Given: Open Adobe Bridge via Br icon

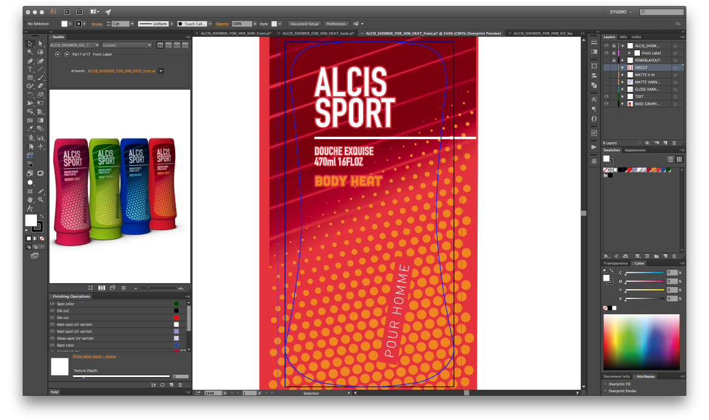Looking at the screenshot, I should click(67, 11).
